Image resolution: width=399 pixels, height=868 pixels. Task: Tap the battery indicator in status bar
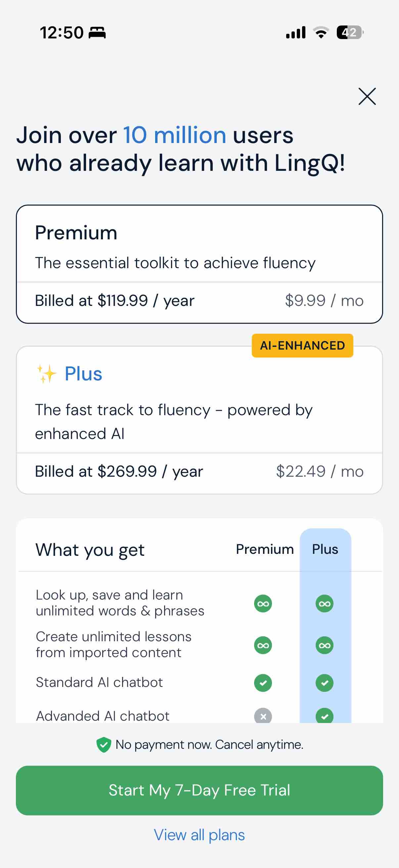tap(350, 33)
